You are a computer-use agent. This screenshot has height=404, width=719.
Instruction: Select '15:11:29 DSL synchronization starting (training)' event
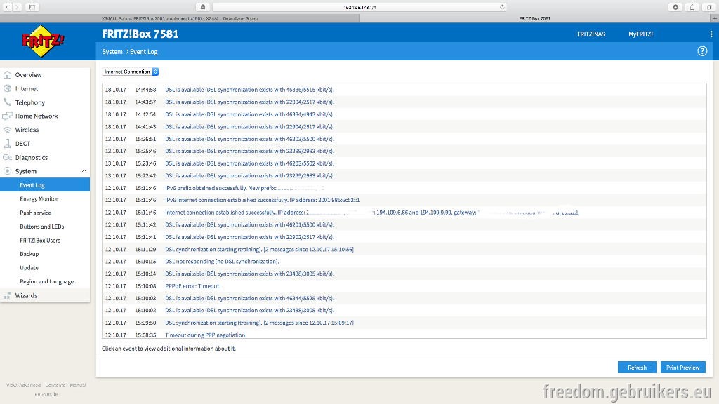[404, 249]
